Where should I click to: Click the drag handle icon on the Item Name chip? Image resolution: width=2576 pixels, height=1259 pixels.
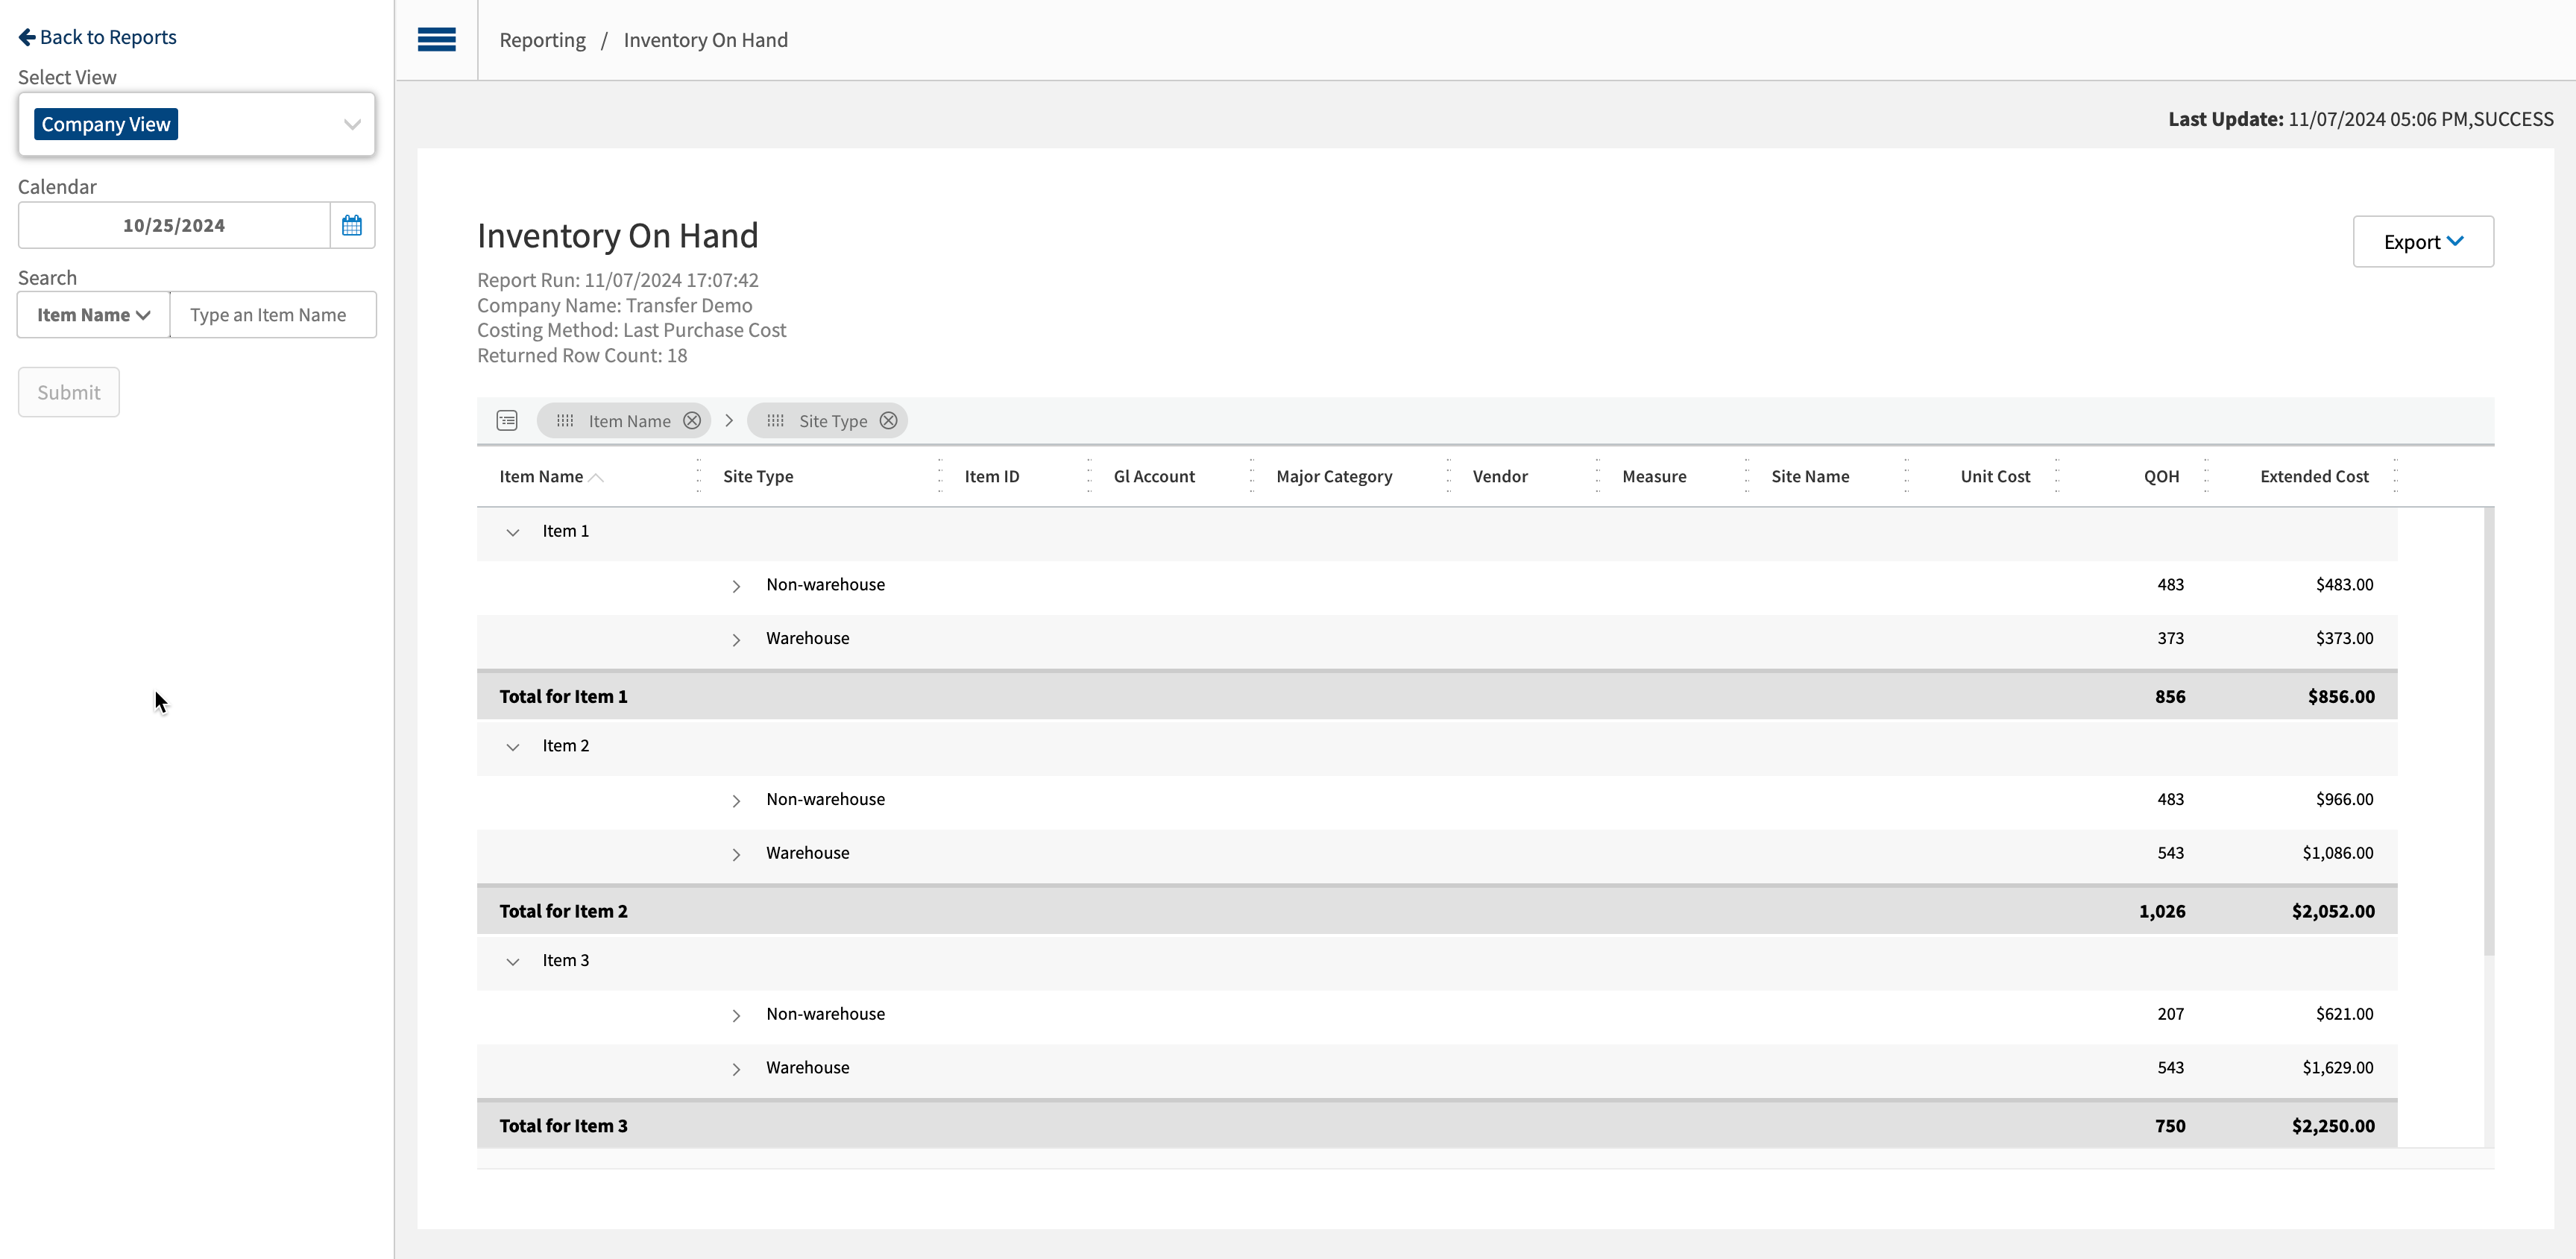pos(565,420)
